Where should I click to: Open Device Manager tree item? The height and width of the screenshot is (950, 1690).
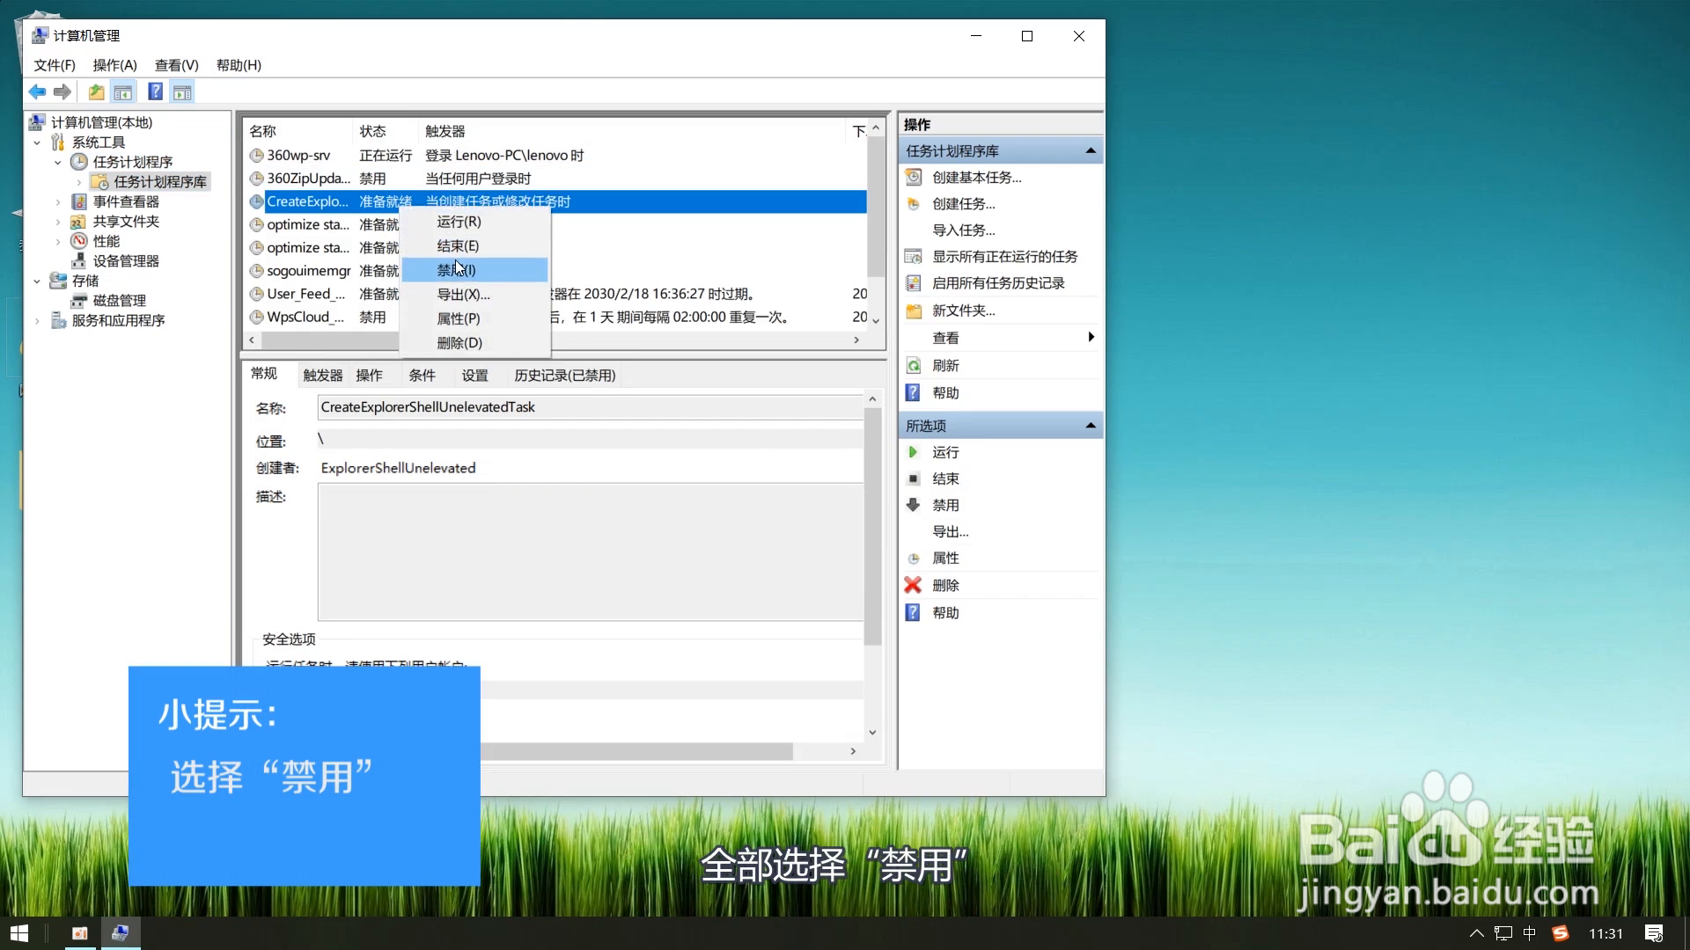pyautogui.click(x=126, y=261)
